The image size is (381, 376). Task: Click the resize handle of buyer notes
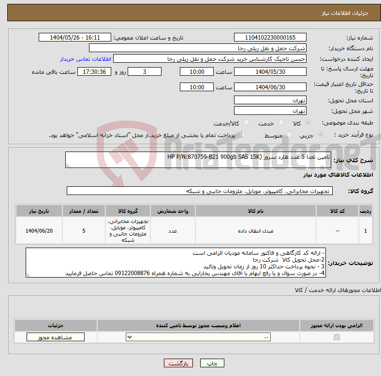click(28, 275)
